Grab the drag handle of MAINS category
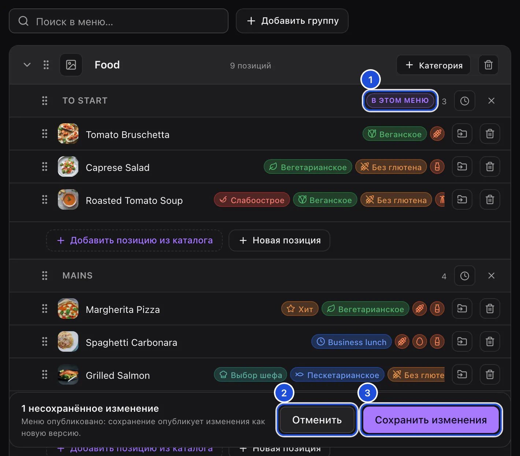The height and width of the screenshot is (456, 520). pyautogui.click(x=45, y=276)
